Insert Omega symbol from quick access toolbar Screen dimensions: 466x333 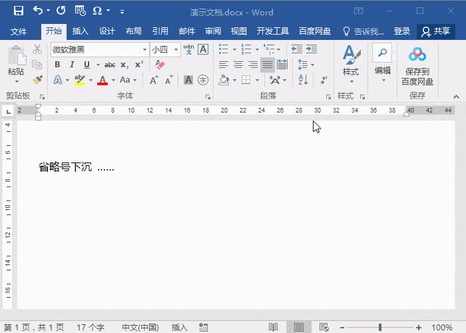(x=97, y=11)
